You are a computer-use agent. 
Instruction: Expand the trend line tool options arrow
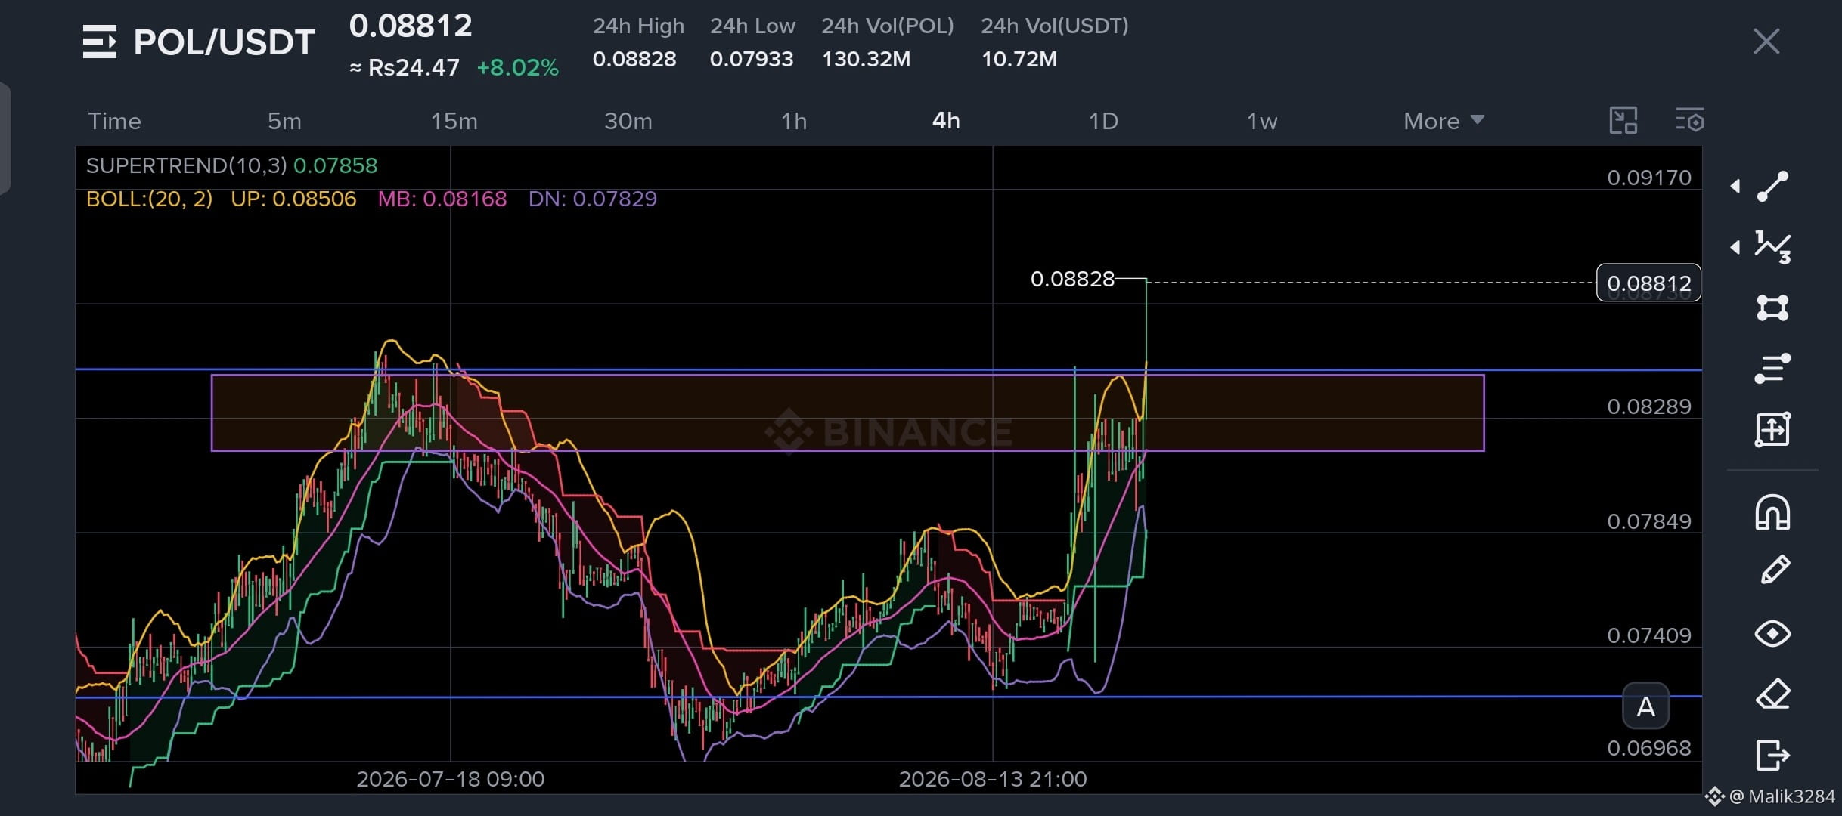(1735, 187)
